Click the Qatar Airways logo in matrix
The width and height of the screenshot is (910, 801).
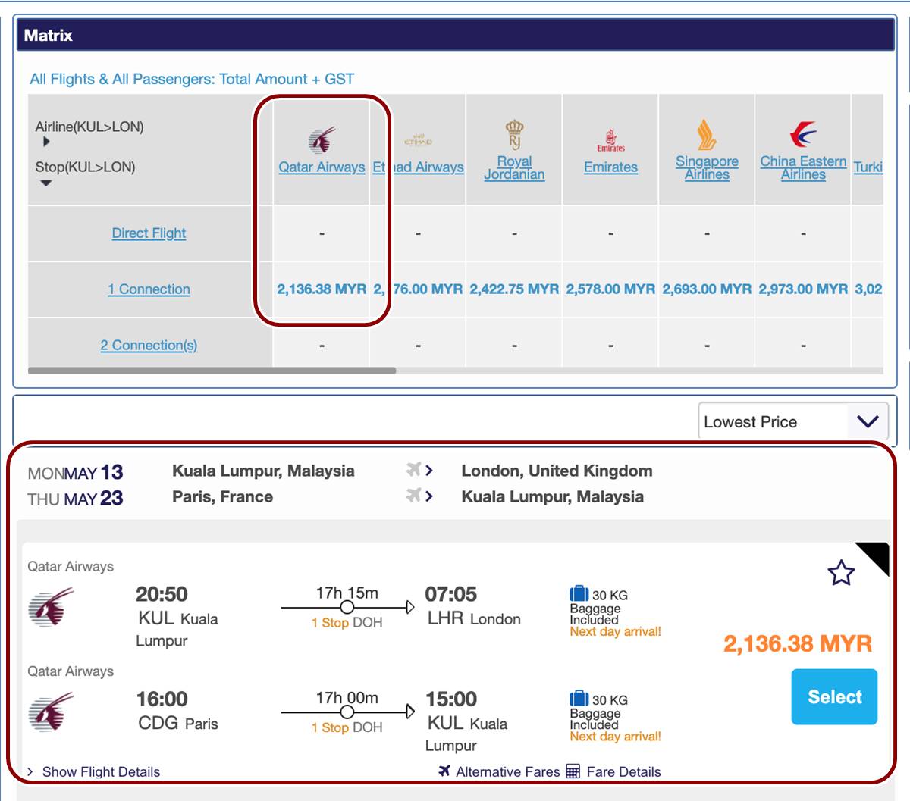(x=322, y=140)
